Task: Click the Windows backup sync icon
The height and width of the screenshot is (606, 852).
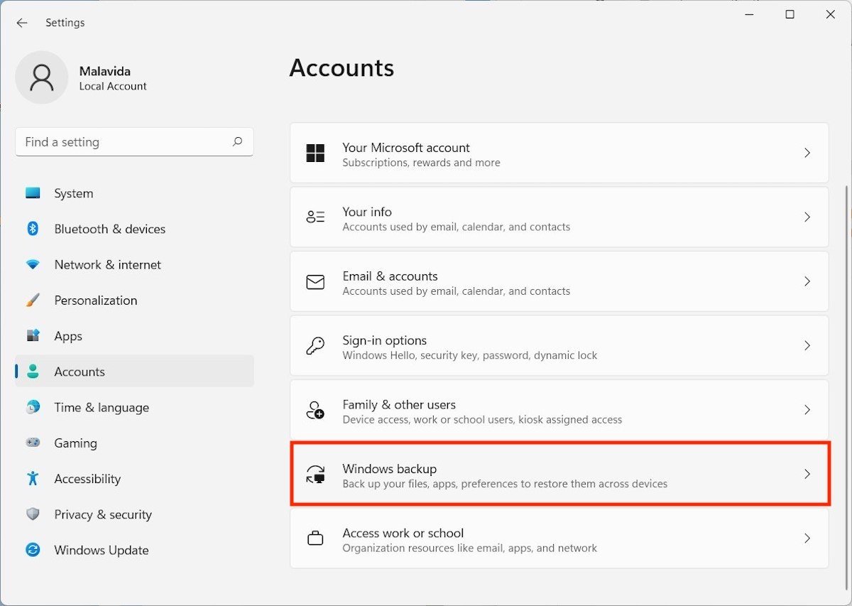Action: click(315, 475)
